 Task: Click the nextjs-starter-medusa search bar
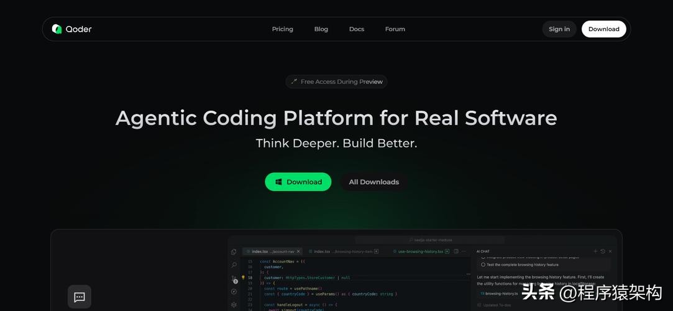[x=430, y=240]
